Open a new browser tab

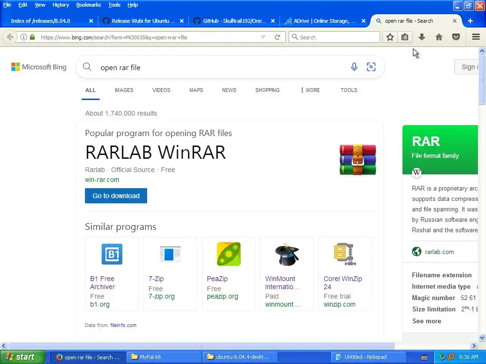pyautogui.click(x=470, y=21)
